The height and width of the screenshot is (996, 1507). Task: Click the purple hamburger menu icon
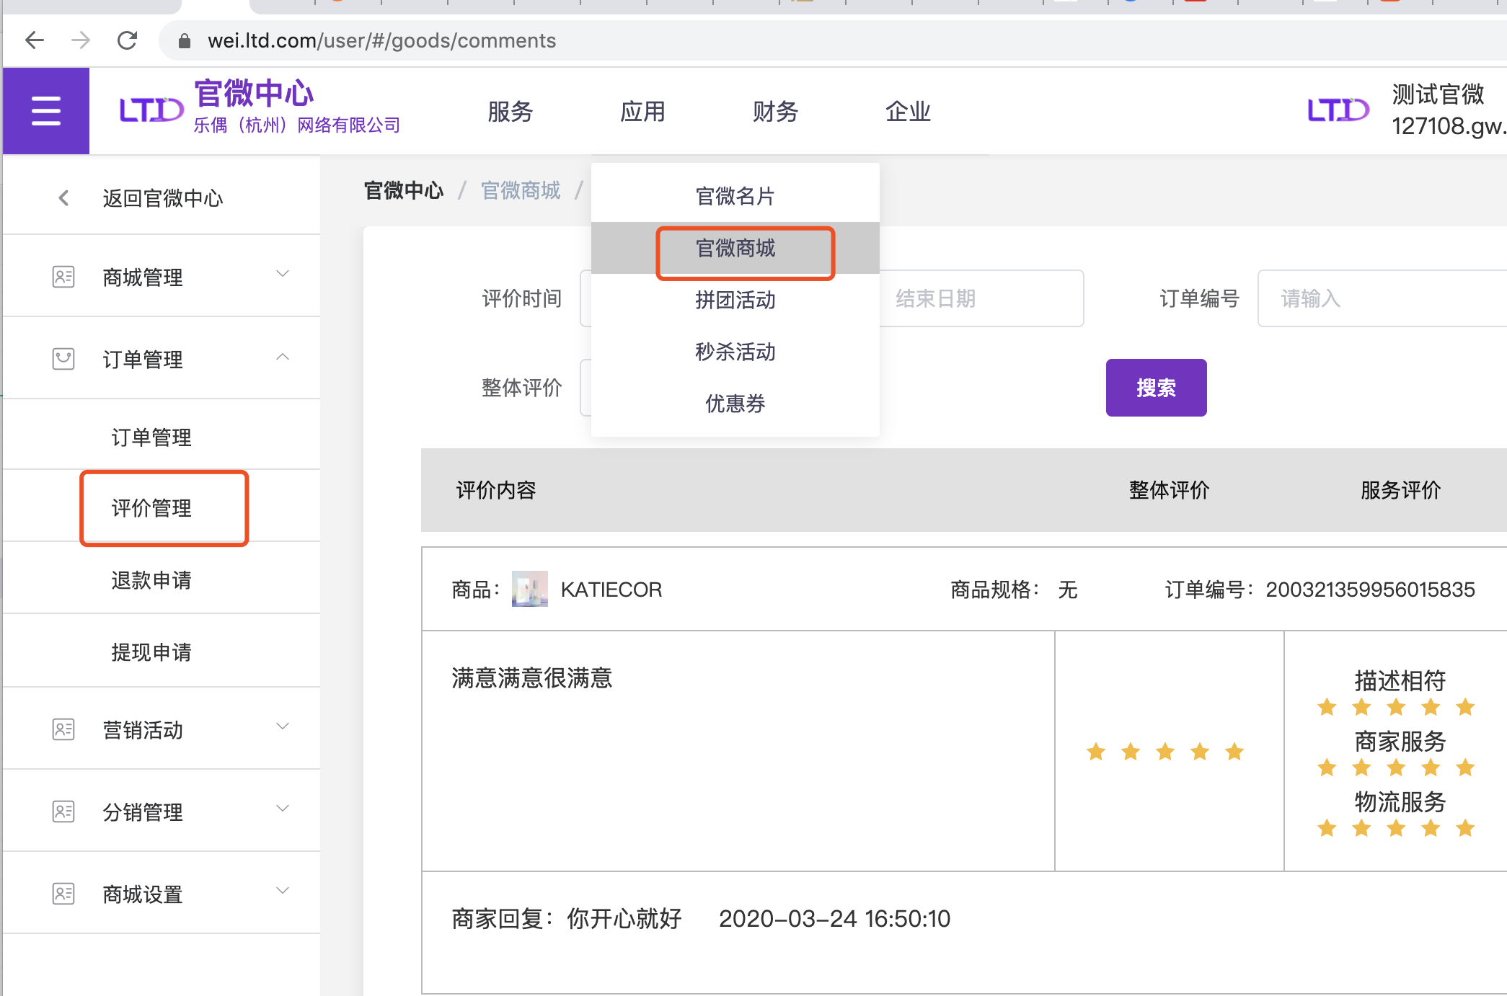pyautogui.click(x=46, y=111)
